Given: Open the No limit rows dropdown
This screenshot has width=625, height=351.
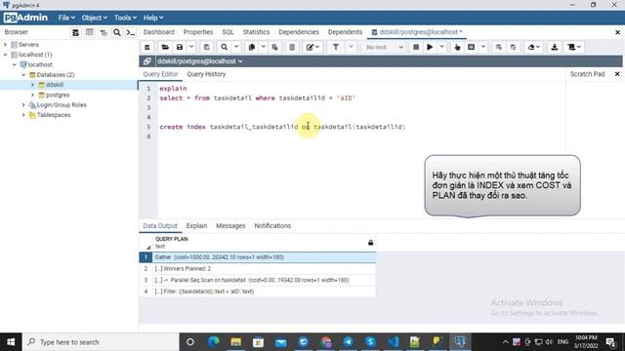Looking at the screenshot, I should 384,47.
